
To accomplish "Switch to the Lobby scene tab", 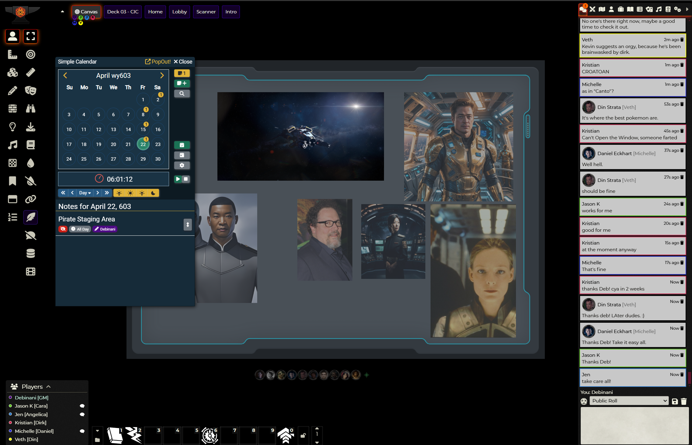I will coord(179,12).
